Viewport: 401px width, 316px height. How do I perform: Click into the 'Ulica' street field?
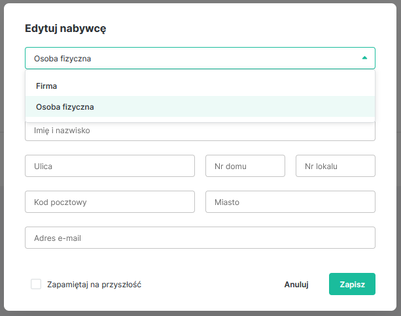tap(110, 166)
